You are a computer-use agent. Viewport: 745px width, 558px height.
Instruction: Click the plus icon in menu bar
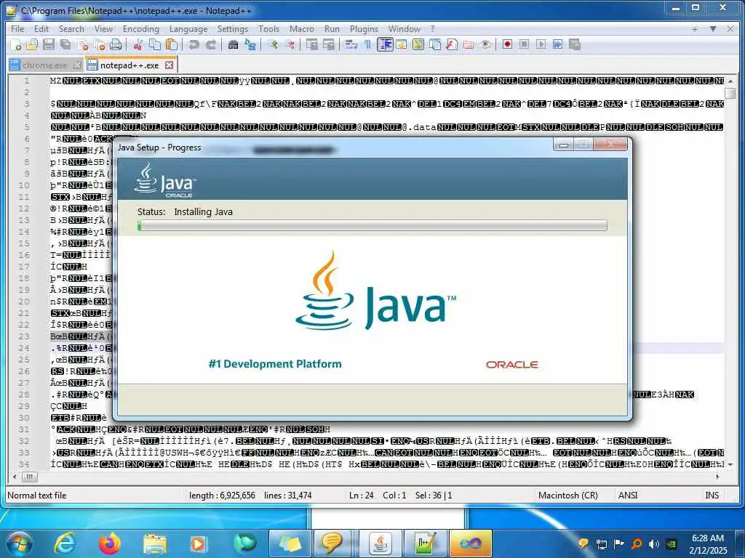click(x=695, y=29)
